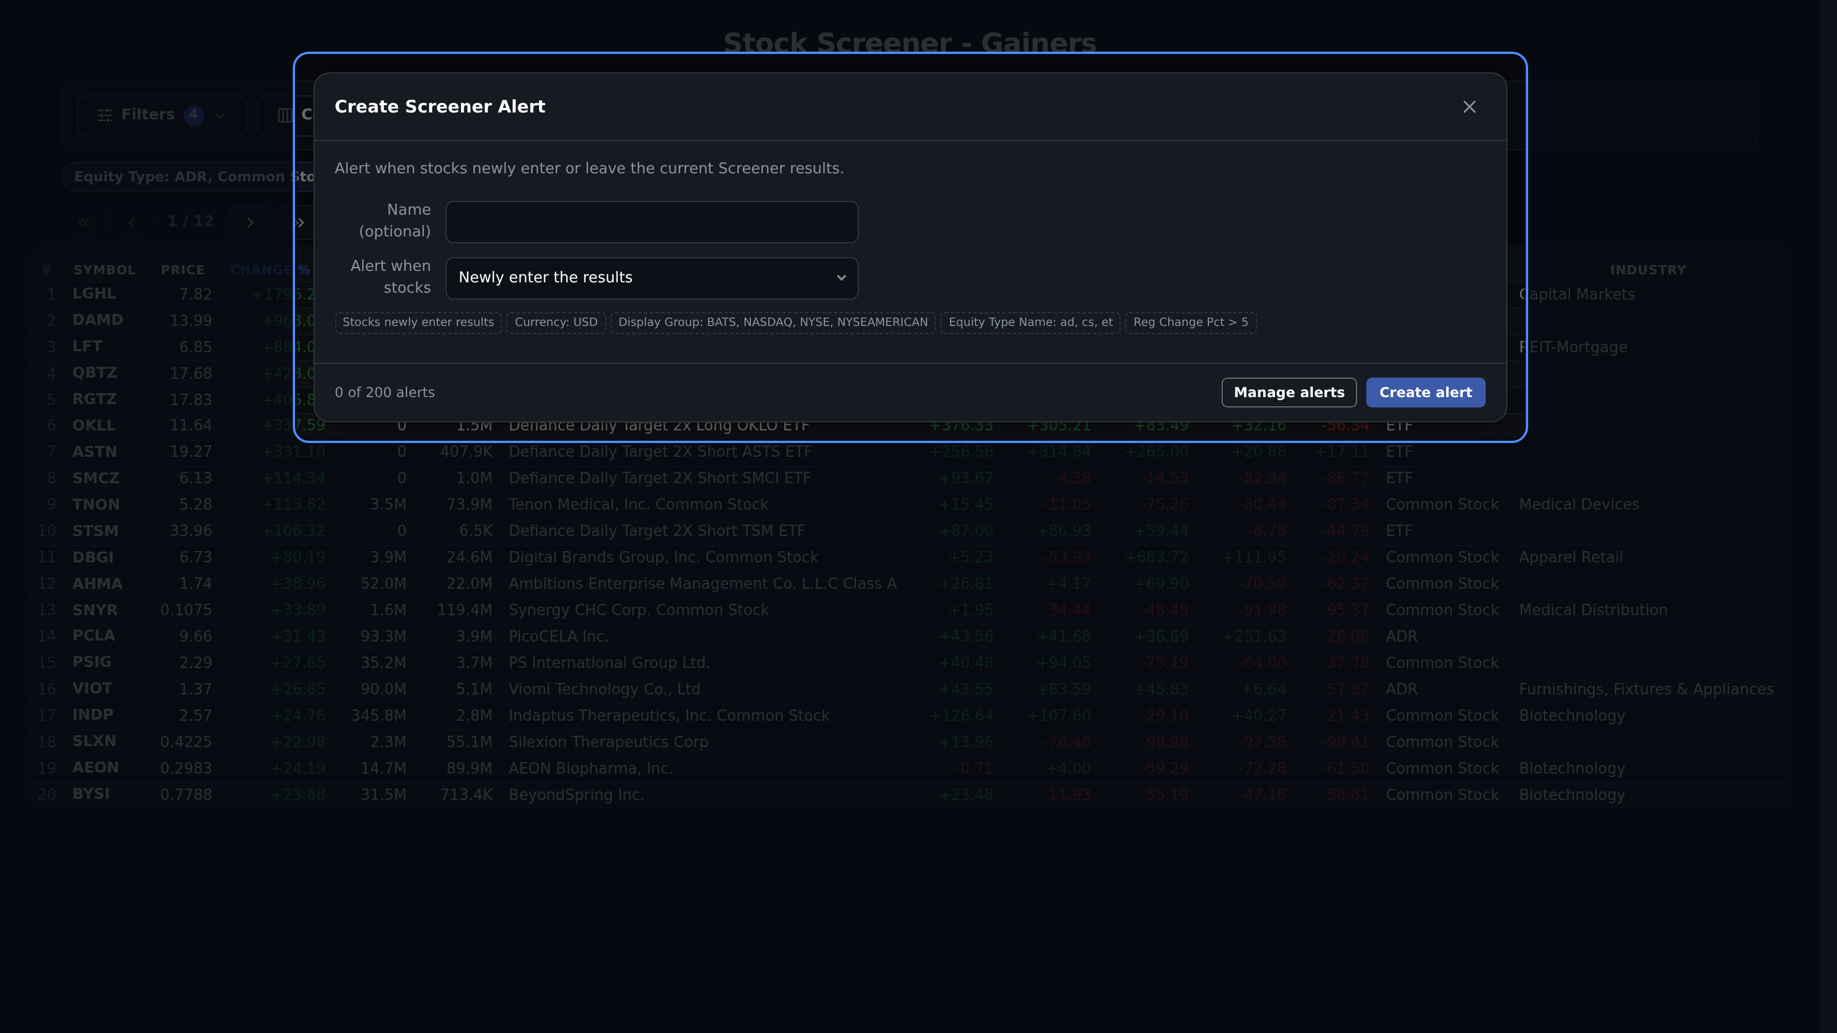
Task: Click 'Medical Devices' industry cell
Action: pos(1579,505)
